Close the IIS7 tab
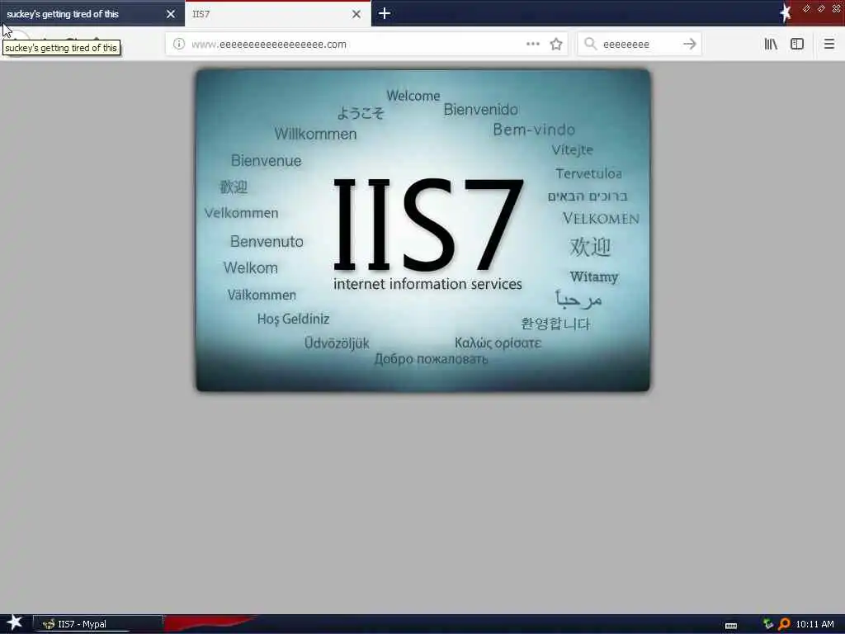Screen dimensions: 845x634 (x=356, y=14)
